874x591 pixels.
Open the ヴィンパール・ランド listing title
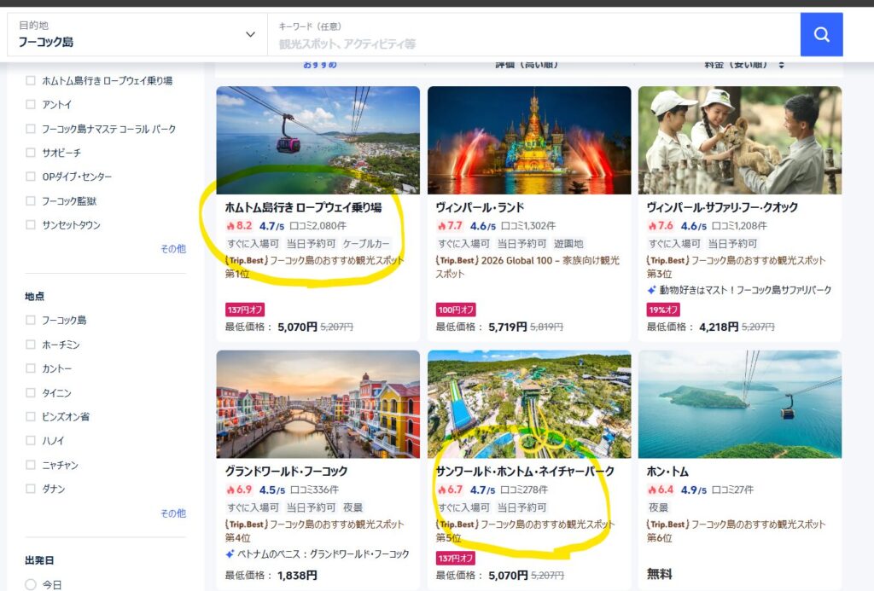(480, 207)
